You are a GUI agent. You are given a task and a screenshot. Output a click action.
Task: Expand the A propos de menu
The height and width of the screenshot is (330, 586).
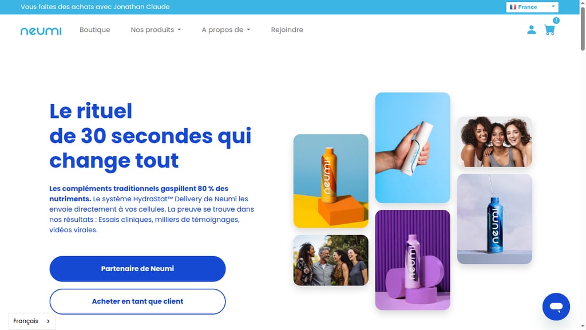tap(225, 30)
